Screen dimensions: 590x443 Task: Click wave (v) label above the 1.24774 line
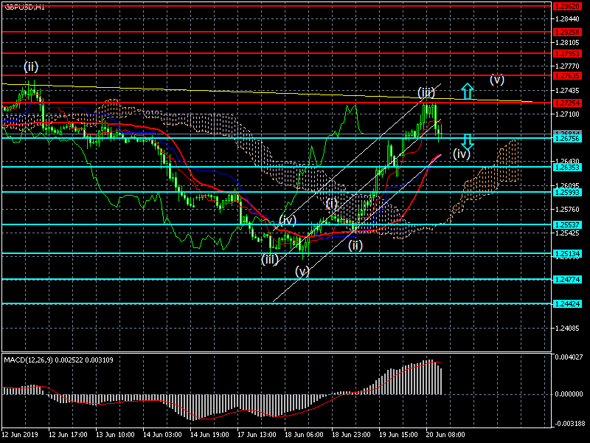coord(302,271)
